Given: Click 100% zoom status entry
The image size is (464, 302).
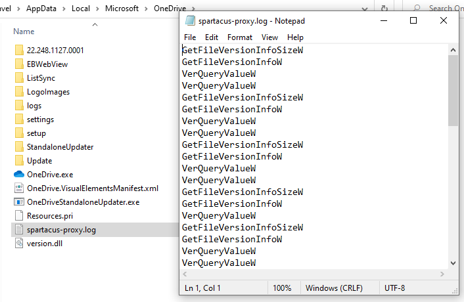Looking at the screenshot, I should coord(282,288).
